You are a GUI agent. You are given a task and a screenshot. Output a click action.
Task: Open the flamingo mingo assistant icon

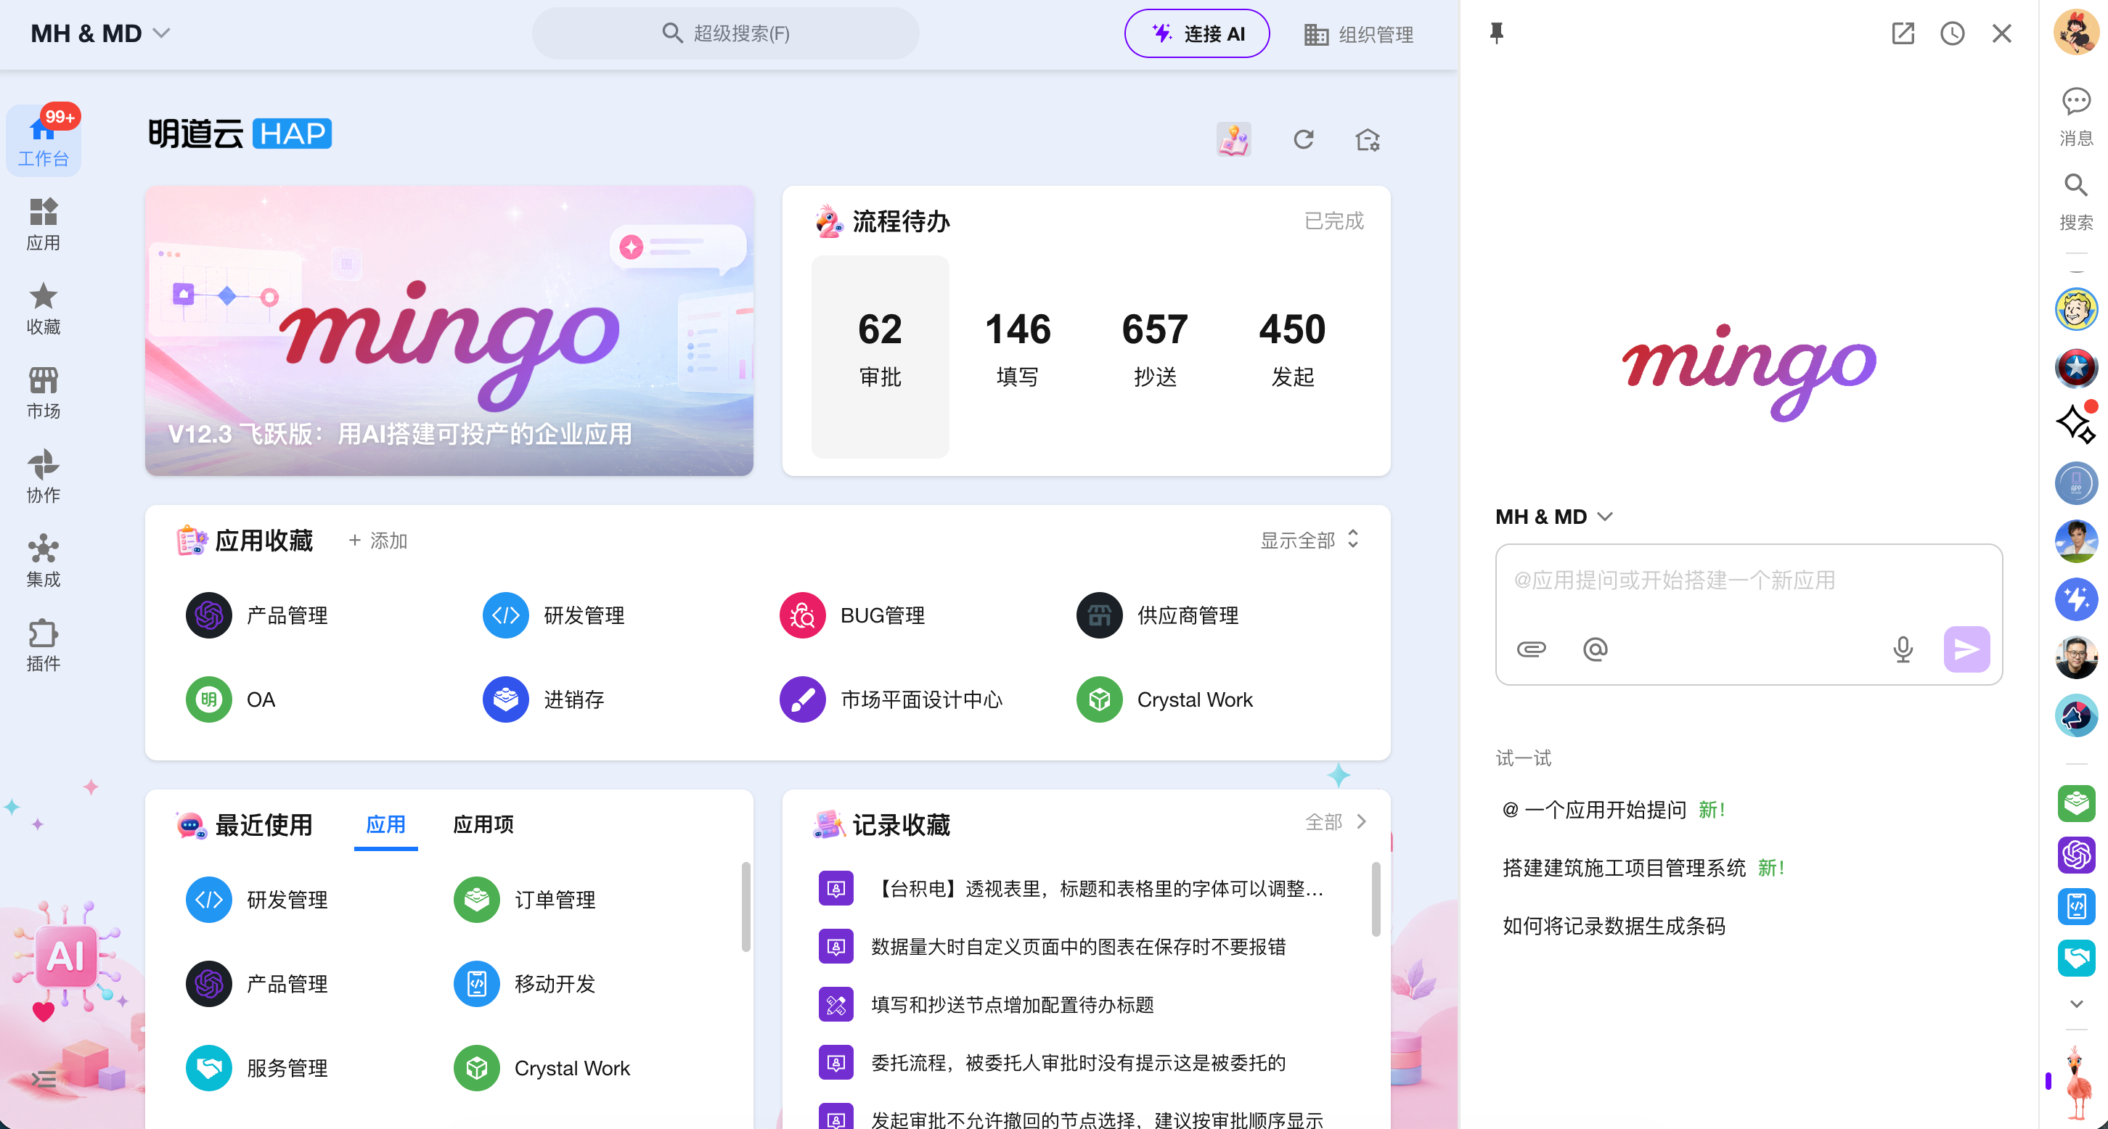click(2077, 1082)
